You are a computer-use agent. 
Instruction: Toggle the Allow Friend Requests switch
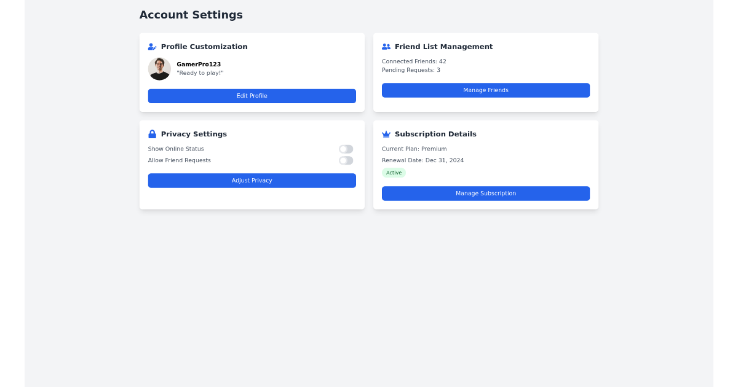click(x=346, y=160)
